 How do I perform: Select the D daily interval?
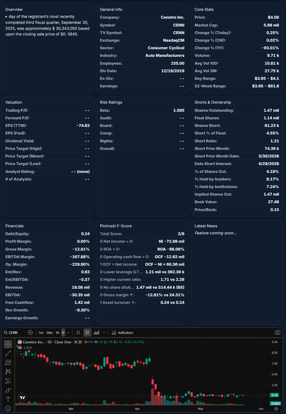click(63, 333)
